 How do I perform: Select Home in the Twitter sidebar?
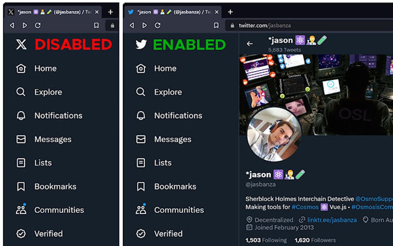coord(165,68)
